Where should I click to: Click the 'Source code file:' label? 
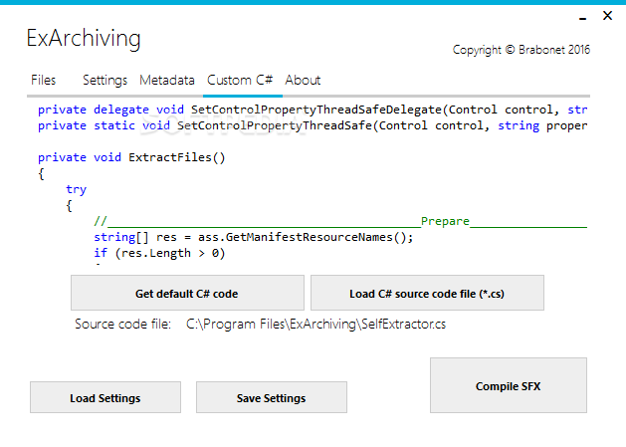[x=123, y=324]
